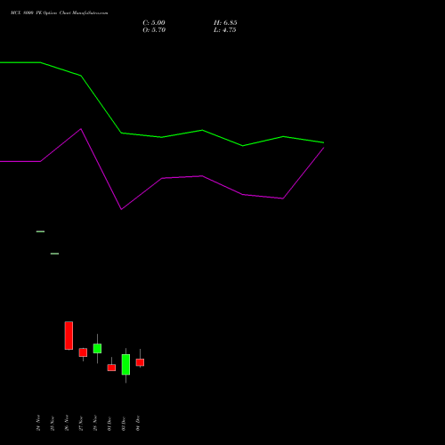Click the "27 Nov" date axis label
The image size is (445, 445).
81,423
